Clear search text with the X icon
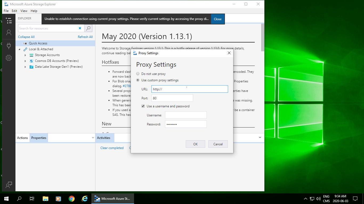The height and width of the screenshot is (204, 364). (80, 28)
